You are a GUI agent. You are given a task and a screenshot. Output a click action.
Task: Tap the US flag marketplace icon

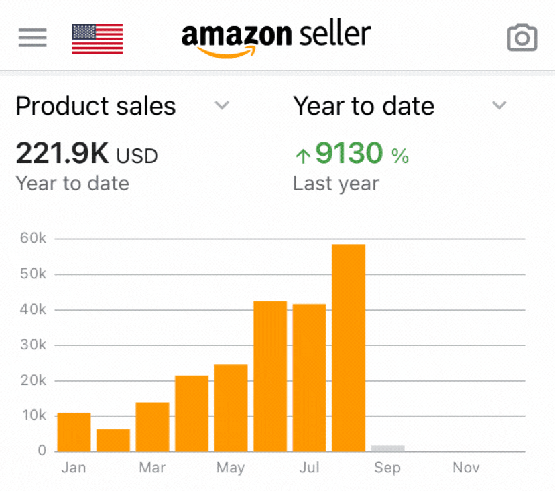(x=97, y=38)
